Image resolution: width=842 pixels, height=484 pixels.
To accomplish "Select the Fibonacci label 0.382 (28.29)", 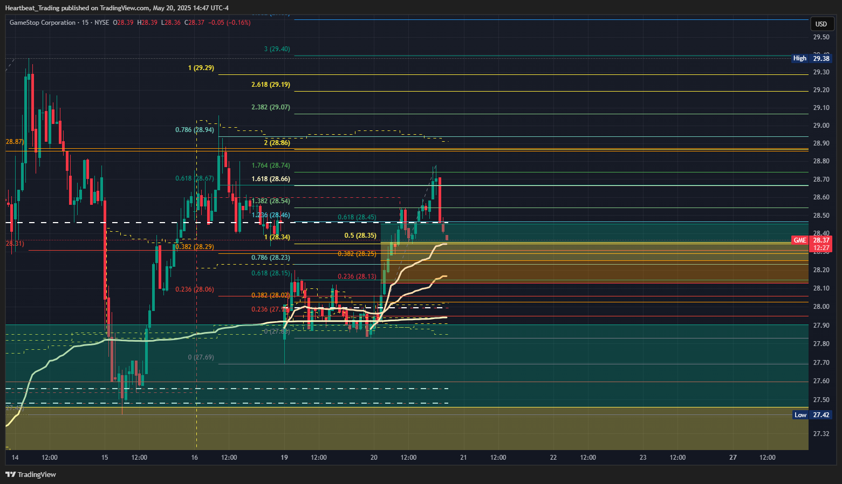I will [x=195, y=247].
